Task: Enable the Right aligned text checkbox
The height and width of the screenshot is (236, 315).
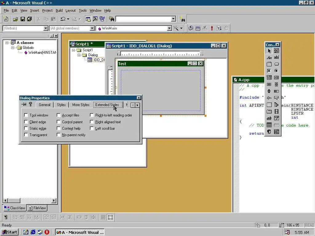Action: pyautogui.click(x=92, y=122)
